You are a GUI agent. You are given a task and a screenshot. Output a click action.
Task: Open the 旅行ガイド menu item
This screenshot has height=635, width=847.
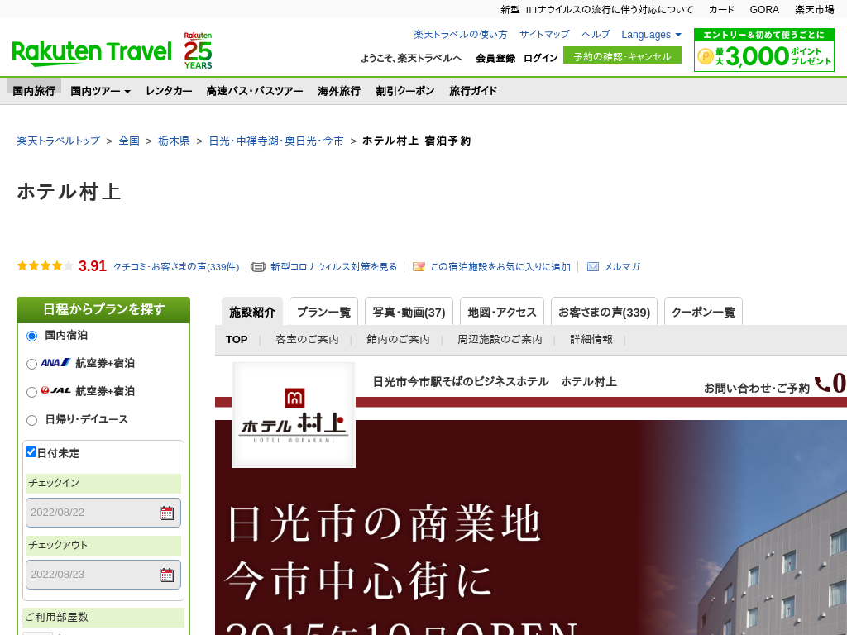(x=473, y=91)
